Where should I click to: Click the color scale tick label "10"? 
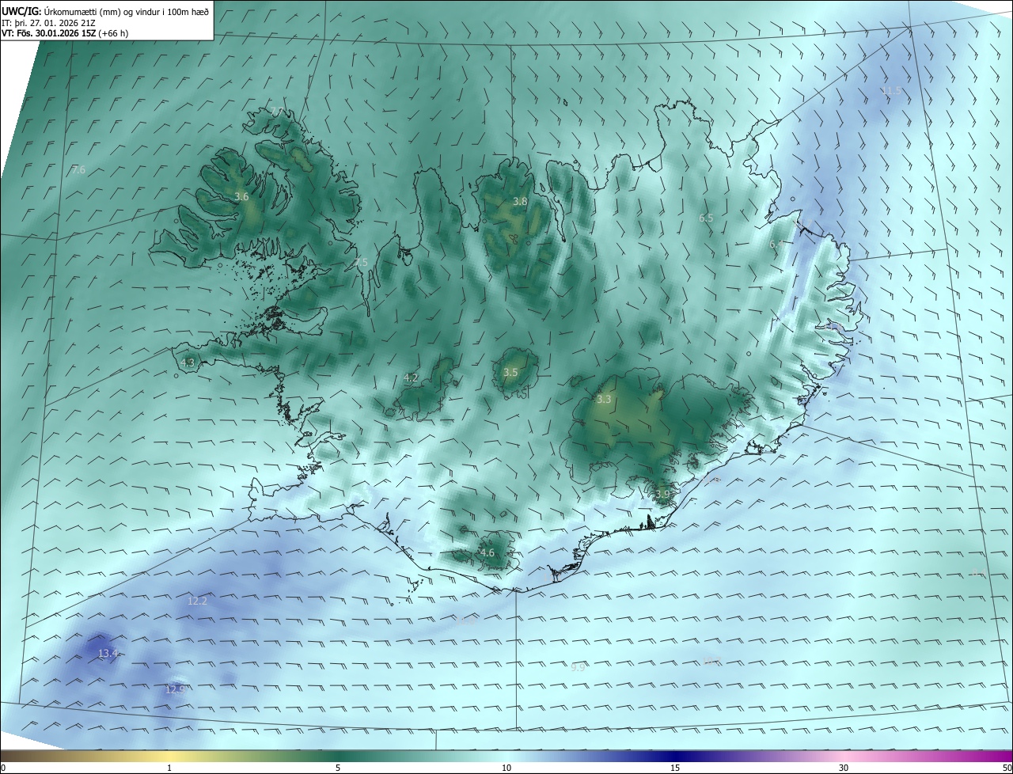click(x=506, y=768)
